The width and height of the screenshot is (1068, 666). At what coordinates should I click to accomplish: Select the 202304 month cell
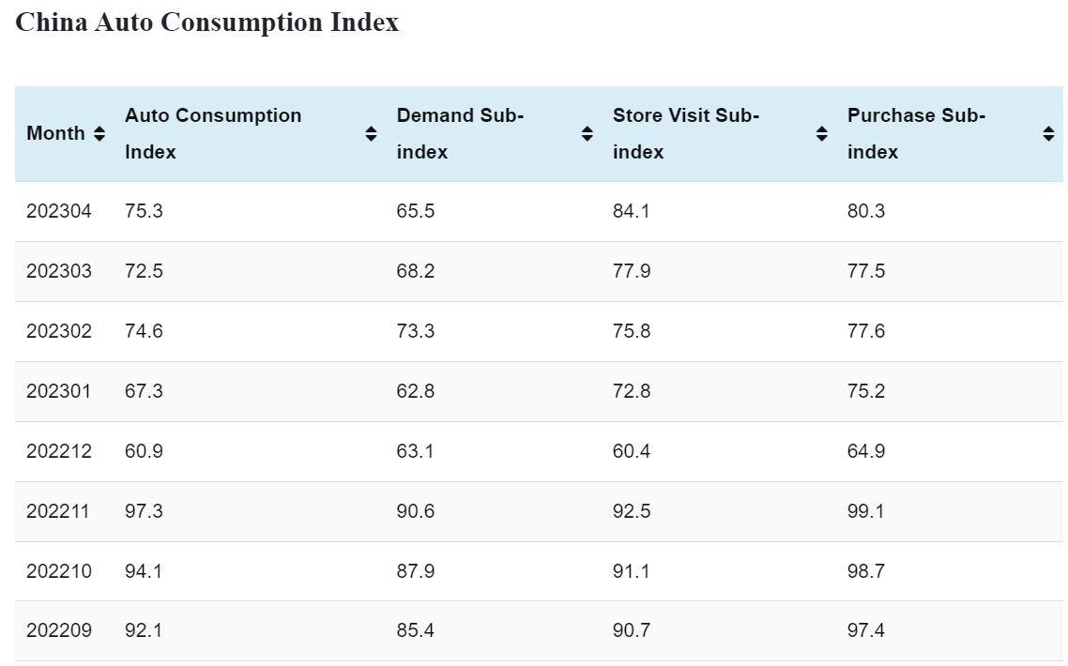coord(59,211)
